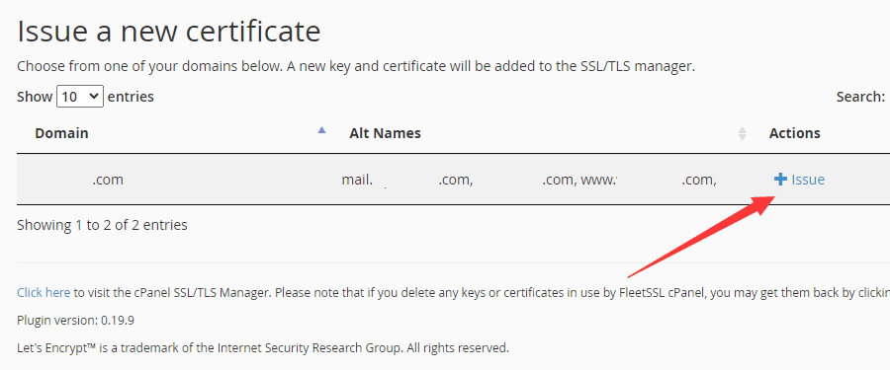Click the red arrow annotation pointing at Issue
Screen dimensions: 890x370
pyautogui.click(x=701, y=235)
